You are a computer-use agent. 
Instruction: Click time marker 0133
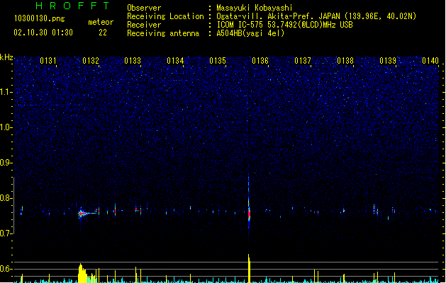133,60
